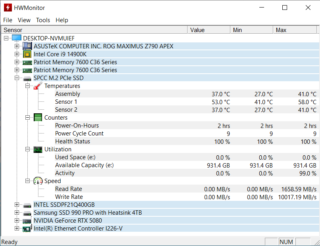Viewport: 320px width, 246px height.
Task: Select the Write Rate row
Action: tap(186, 197)
